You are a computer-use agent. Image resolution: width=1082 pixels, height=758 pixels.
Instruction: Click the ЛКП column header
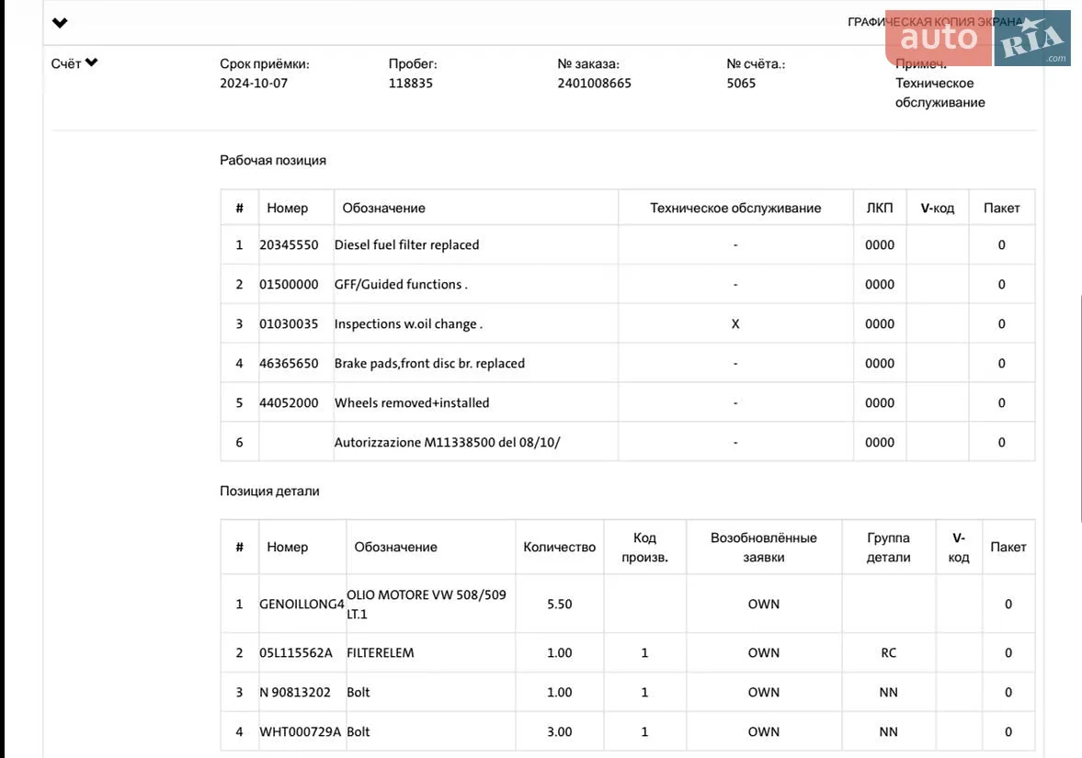[x=880, y=208]
